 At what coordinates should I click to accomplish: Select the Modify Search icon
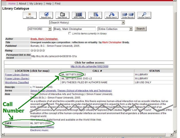[x=111, y=15]
